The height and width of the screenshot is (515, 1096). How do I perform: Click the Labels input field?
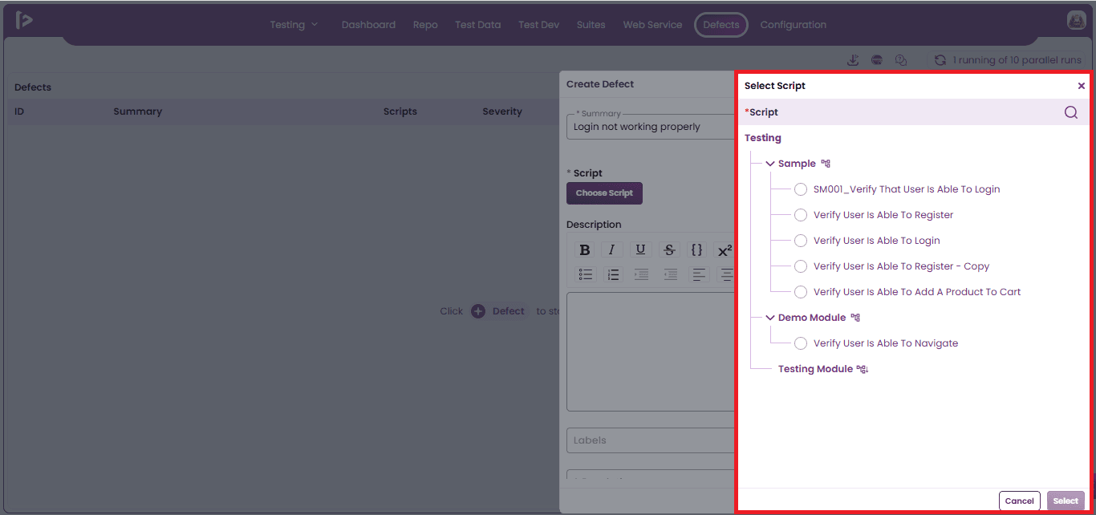(x=651, y=440)
